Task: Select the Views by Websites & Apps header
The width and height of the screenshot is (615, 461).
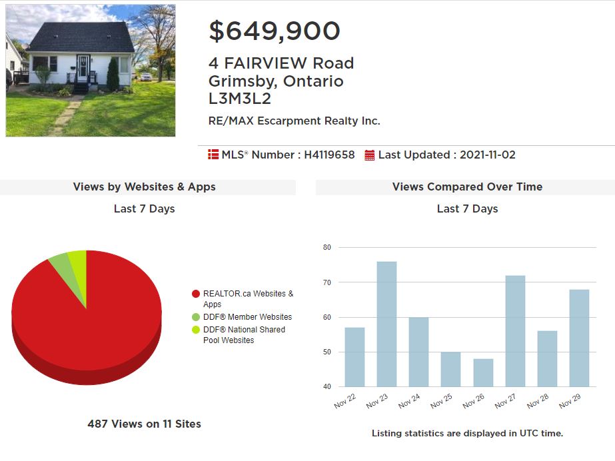Action: [x=145, y=187]
